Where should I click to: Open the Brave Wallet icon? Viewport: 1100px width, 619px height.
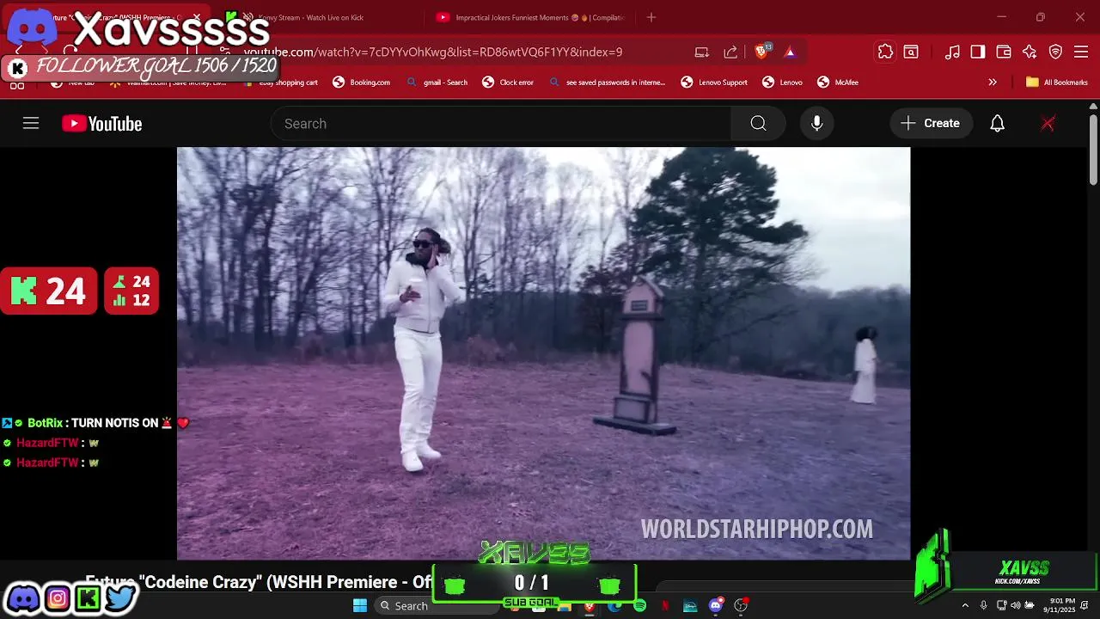tap(1004, 52)
